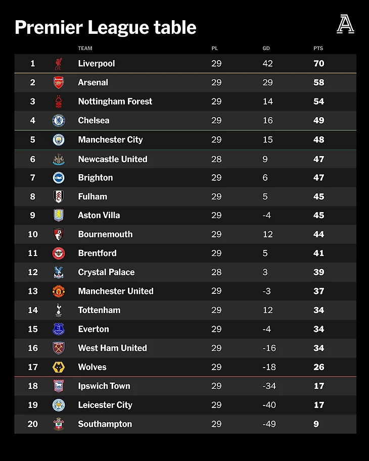This screenshot has height=461, width=369.
Task: Click the Manchester City crest
Action: click(59, 140)
